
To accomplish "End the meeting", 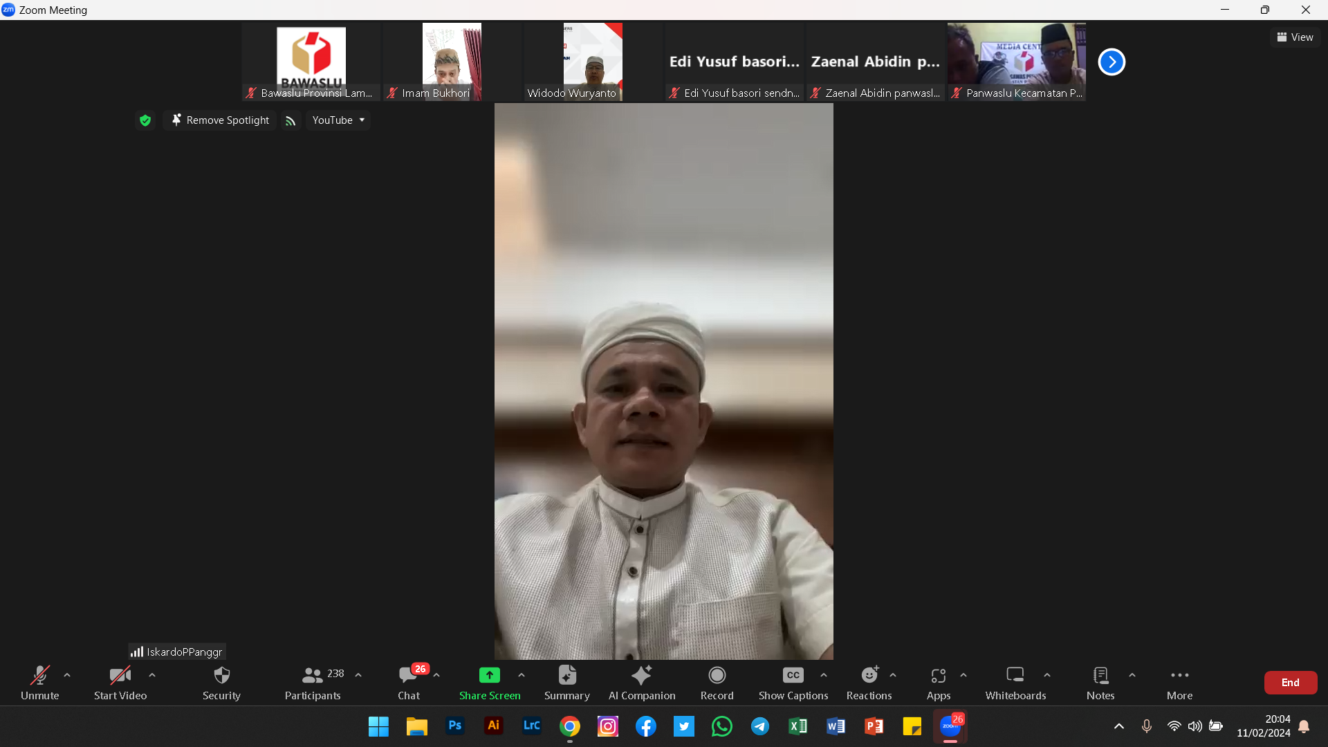I will 1290,682.
